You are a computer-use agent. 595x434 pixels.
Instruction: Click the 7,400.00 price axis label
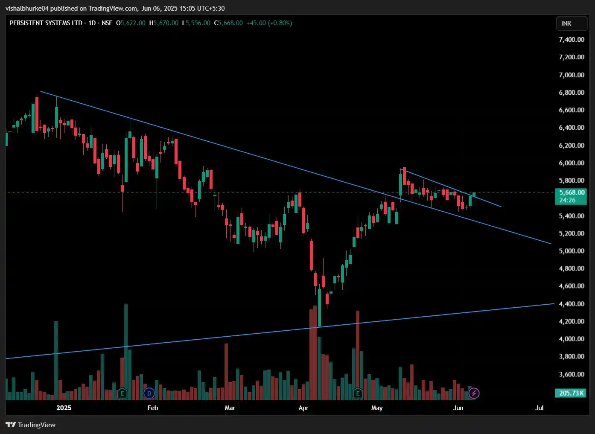(x=572, y=39)
